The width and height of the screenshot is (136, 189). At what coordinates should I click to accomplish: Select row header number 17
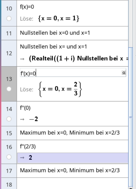(9, 171)
